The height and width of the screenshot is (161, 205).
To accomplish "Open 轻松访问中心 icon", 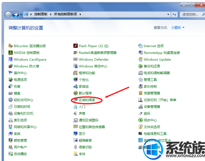I will click(10, 100).
